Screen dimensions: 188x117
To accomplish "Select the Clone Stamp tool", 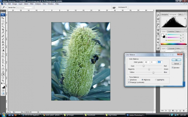I will (3, 42).
